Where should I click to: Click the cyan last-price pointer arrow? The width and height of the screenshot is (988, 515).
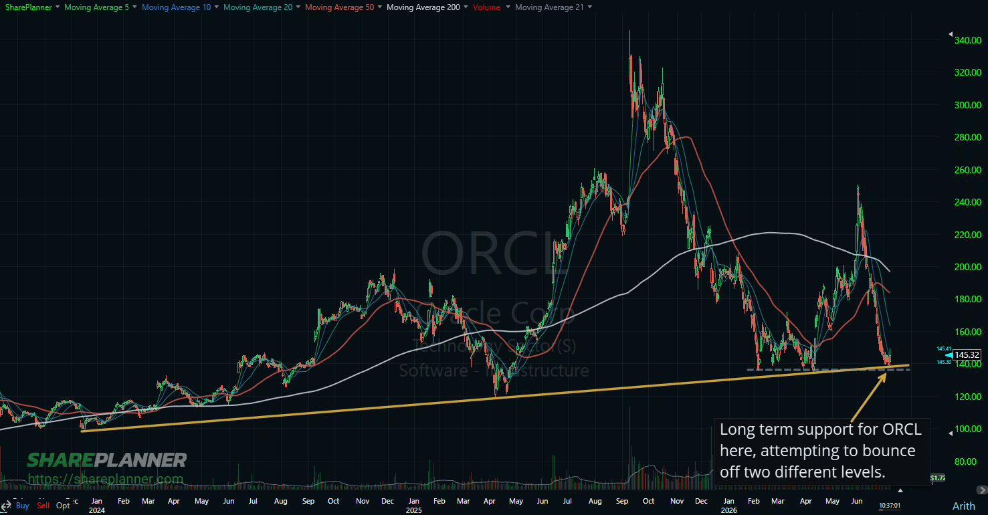[949, 355]
